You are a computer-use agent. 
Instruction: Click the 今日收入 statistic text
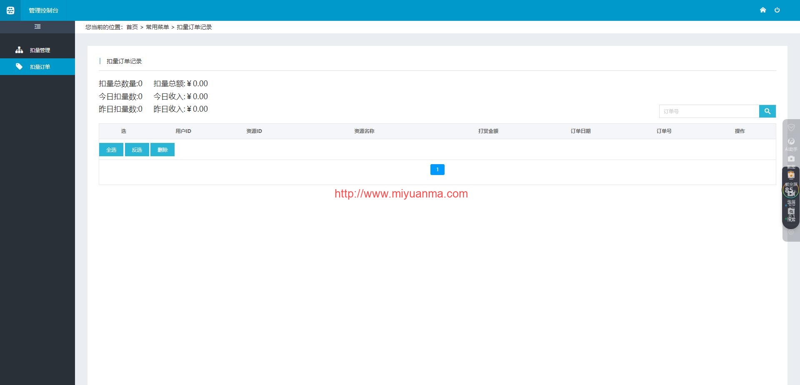click(x=180, y=97)
